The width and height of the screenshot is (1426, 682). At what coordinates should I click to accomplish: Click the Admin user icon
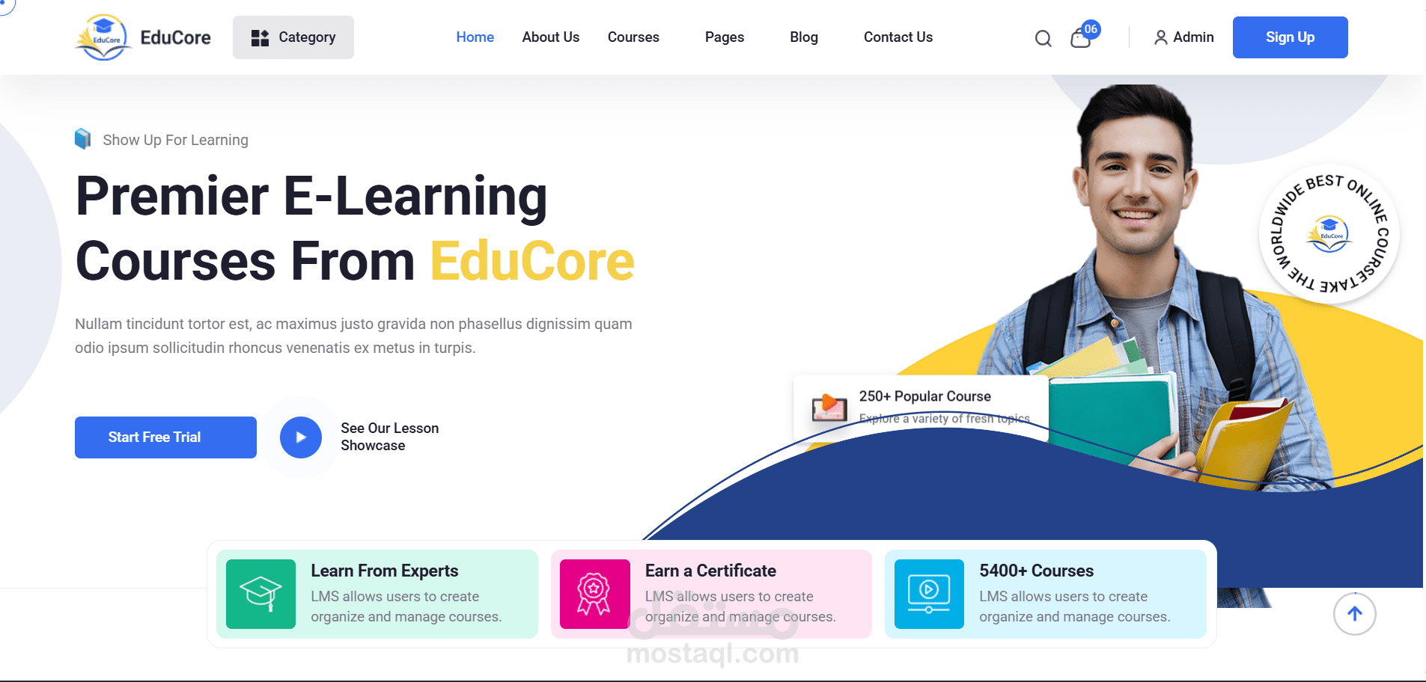point(1160,37)
